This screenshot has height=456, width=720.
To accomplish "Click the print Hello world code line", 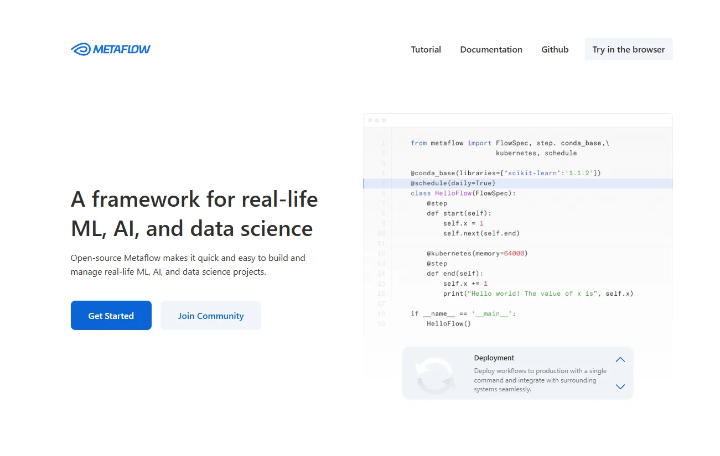I will tap(538, 293).
